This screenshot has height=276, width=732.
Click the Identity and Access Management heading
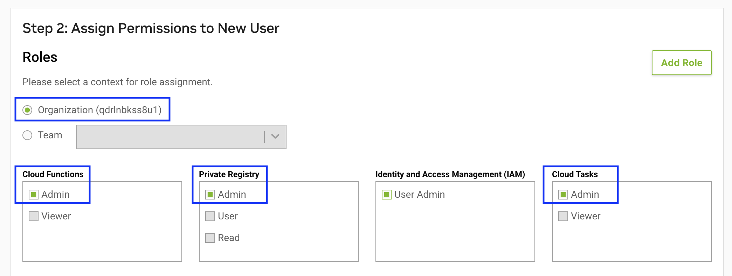coord(450,174)
